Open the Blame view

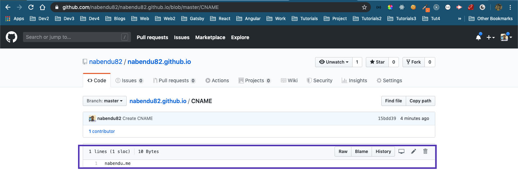click(x=362, y=152)
